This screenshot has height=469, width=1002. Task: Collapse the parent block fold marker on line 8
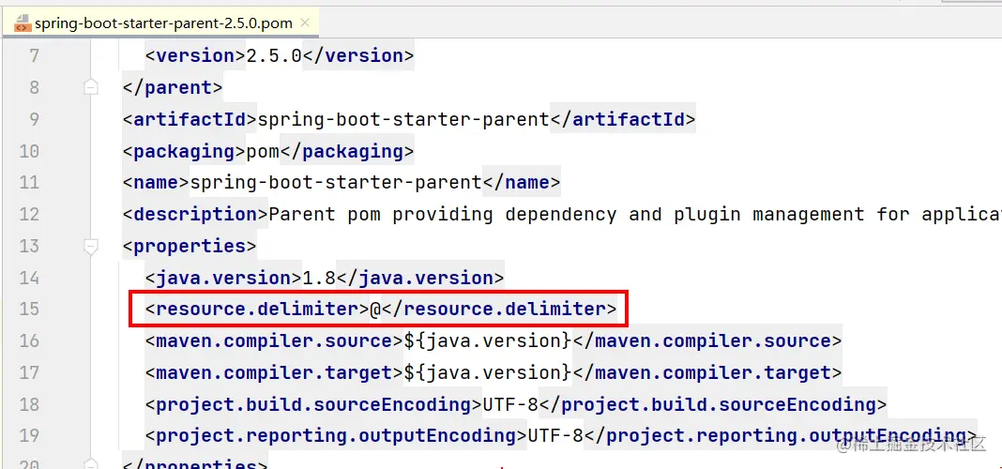tap(91, 87)
